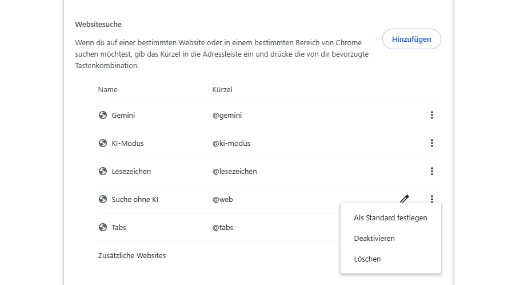The height and width of the screenshot is (285, 532).
Task: Open the Gemini row three-dot menu
Action: (431, 115)
